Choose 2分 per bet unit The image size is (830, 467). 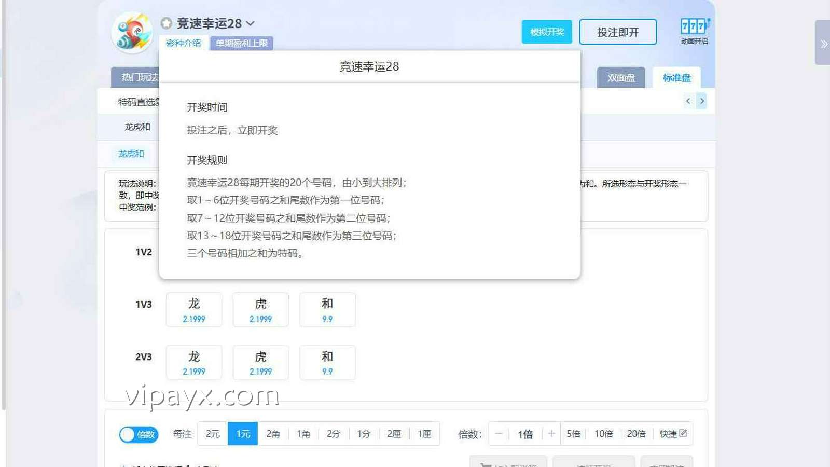pyautogui.click(x=334, y=434)
